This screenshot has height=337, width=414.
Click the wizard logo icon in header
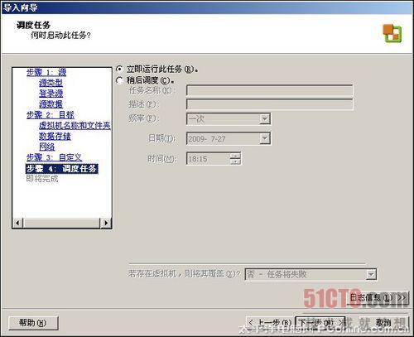point(392,33)
